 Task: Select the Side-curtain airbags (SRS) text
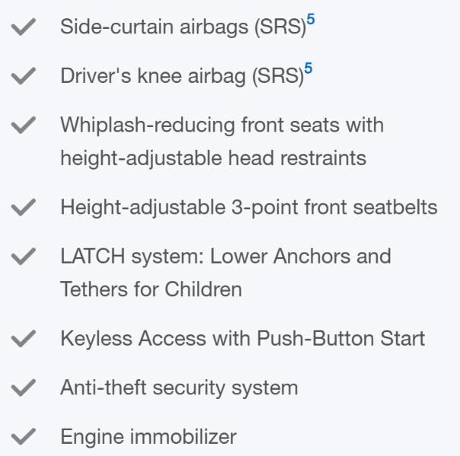point(182,27)
